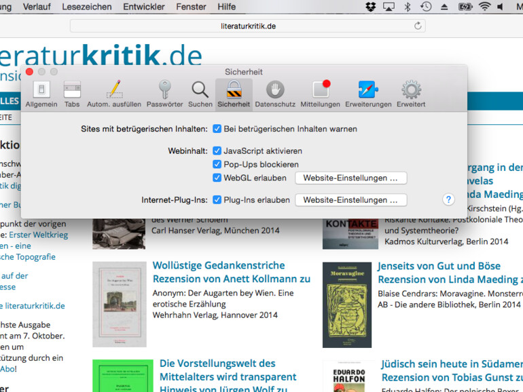Click the Eduardo Halfon book cover

click(x=349, y=376)
